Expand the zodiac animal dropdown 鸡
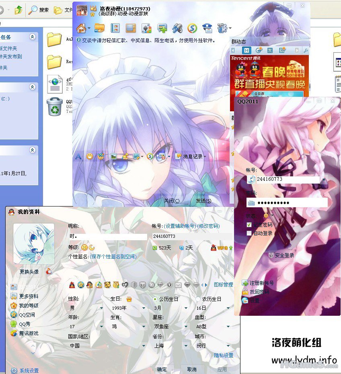 144,326
